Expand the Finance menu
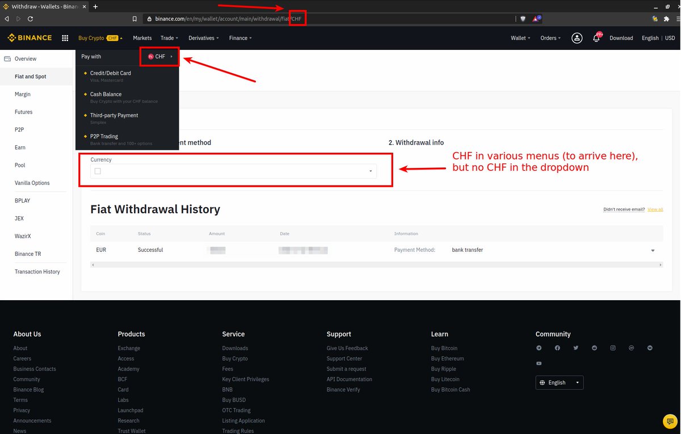The image size is (681, 434). [241, 38]
